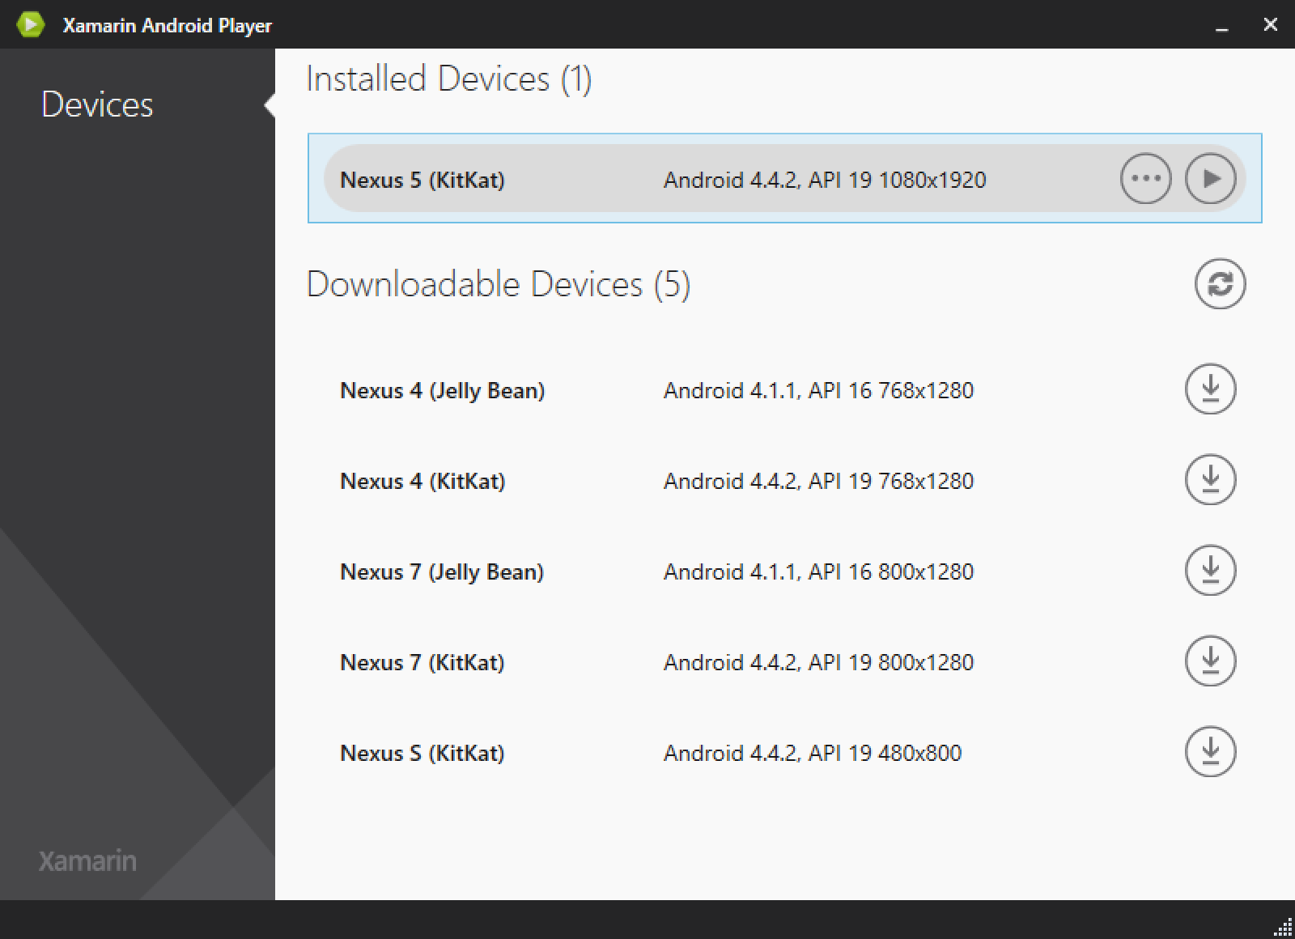1295x939 pixels.
Task: Click Nexus 7 Jelly Bean 800x1280 specs
Action: [818, 572]
